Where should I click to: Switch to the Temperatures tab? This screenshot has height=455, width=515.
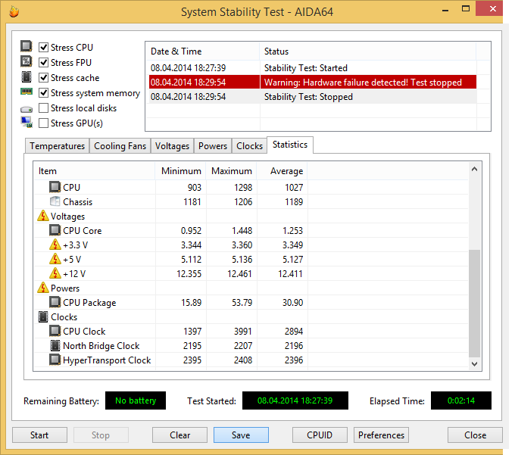(57, 146)
